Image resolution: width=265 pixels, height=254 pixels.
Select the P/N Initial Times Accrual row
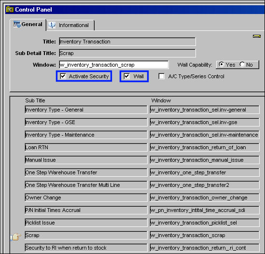[86, 210]
